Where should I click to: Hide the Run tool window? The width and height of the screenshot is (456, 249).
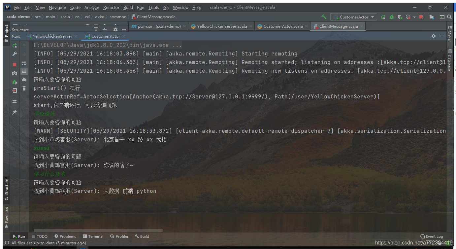(x=442, y=36)
